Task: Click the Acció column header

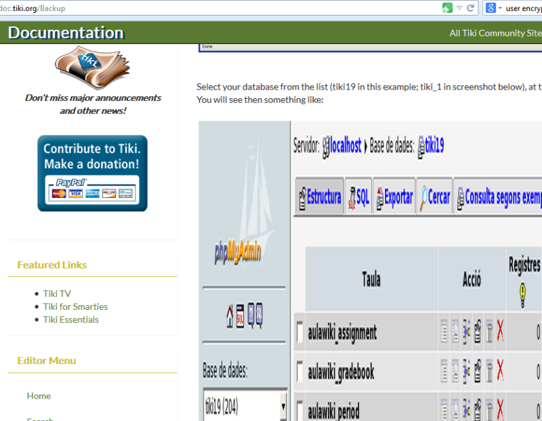Action: (x=472, y=279)
